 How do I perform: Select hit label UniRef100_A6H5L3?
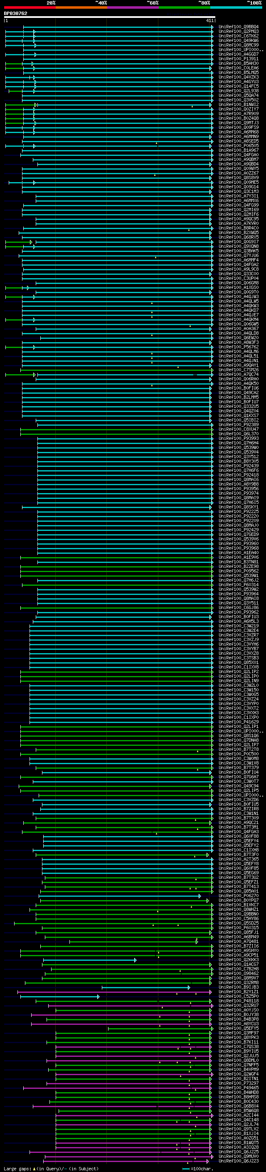238,621
